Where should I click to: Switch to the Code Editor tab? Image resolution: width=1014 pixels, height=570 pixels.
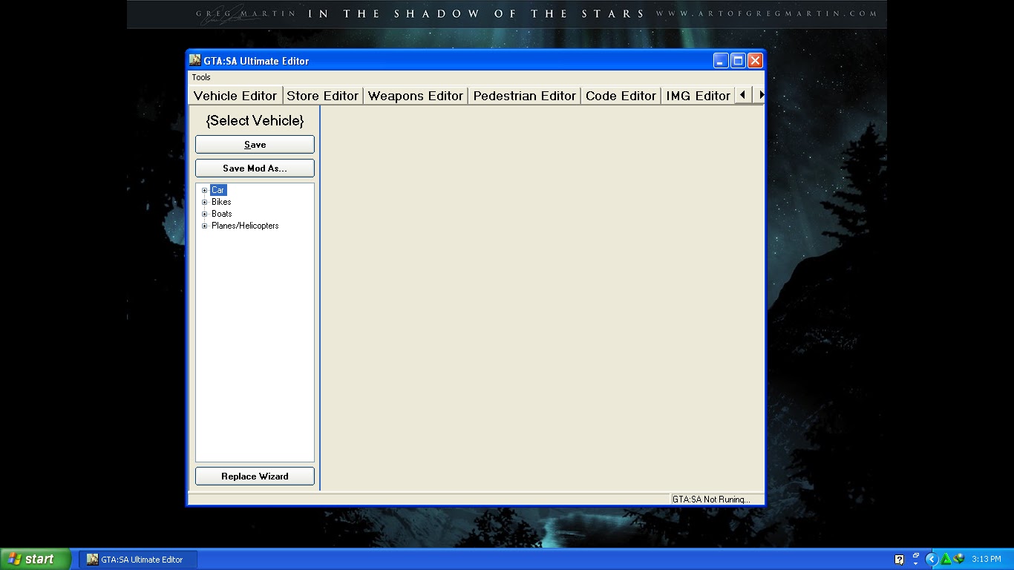621,96
